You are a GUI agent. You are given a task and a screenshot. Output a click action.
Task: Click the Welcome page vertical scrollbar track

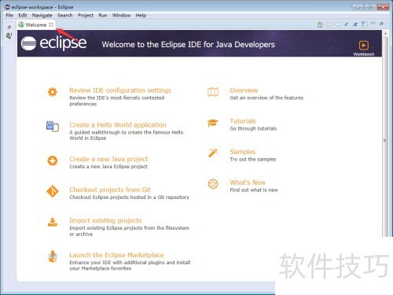[x=385, y=136]
